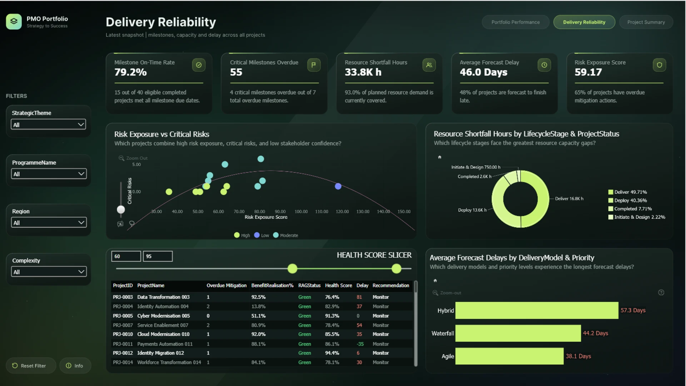Click the project table vertical scrollbar

416,323
